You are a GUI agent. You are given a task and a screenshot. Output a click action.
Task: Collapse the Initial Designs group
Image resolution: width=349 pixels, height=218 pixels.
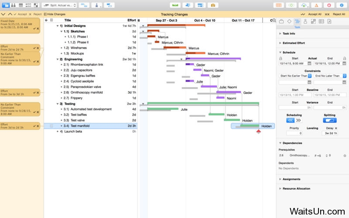coord(58,26)
